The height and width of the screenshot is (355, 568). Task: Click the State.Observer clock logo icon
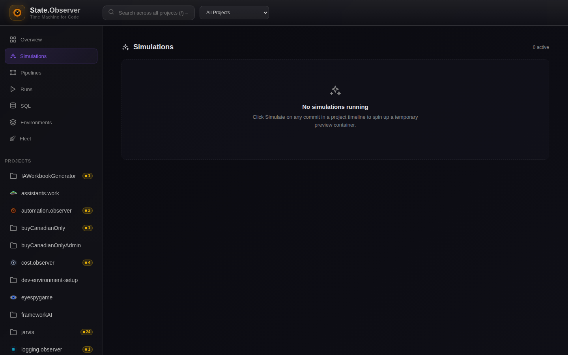click(17, 13)
